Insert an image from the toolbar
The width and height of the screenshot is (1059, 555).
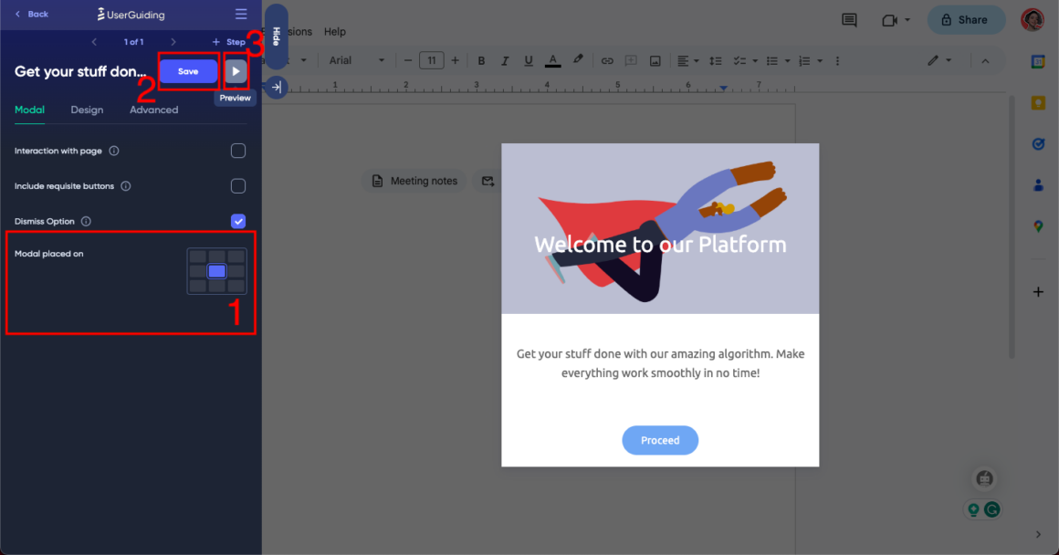tap(655, 60)
